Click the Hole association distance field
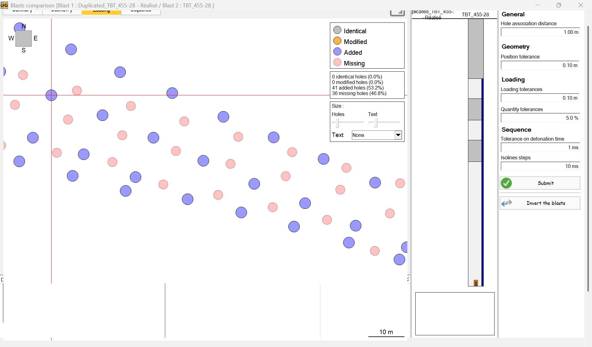The height and width of the screenshot is (347, 592). click(x=540, y=32)
